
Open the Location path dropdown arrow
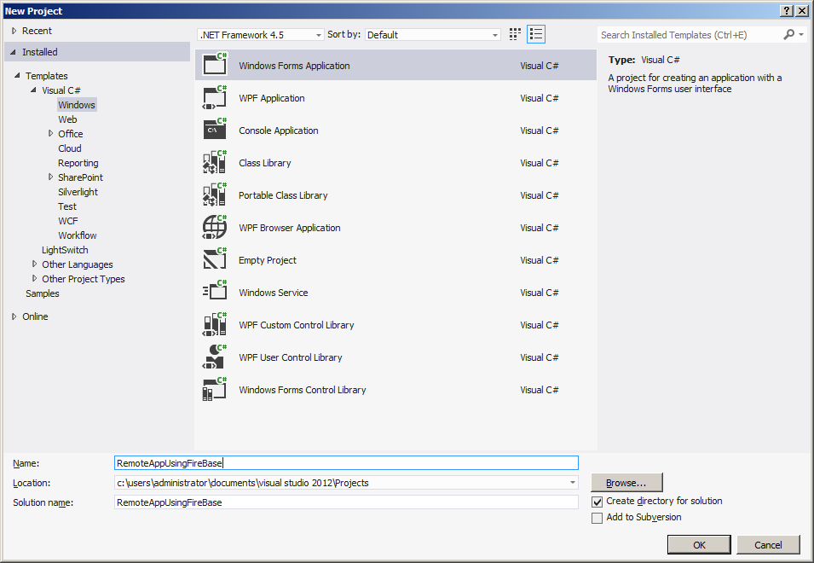[x=572, y=483]
